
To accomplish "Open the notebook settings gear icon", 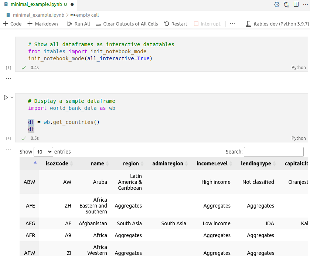I will pos(276,4).
